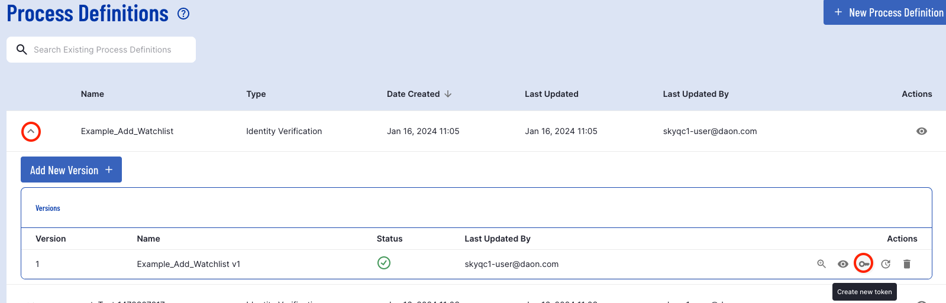Click the Last Updated column header
This screenshot has width=946, height=303.
[x=551, y=94]
